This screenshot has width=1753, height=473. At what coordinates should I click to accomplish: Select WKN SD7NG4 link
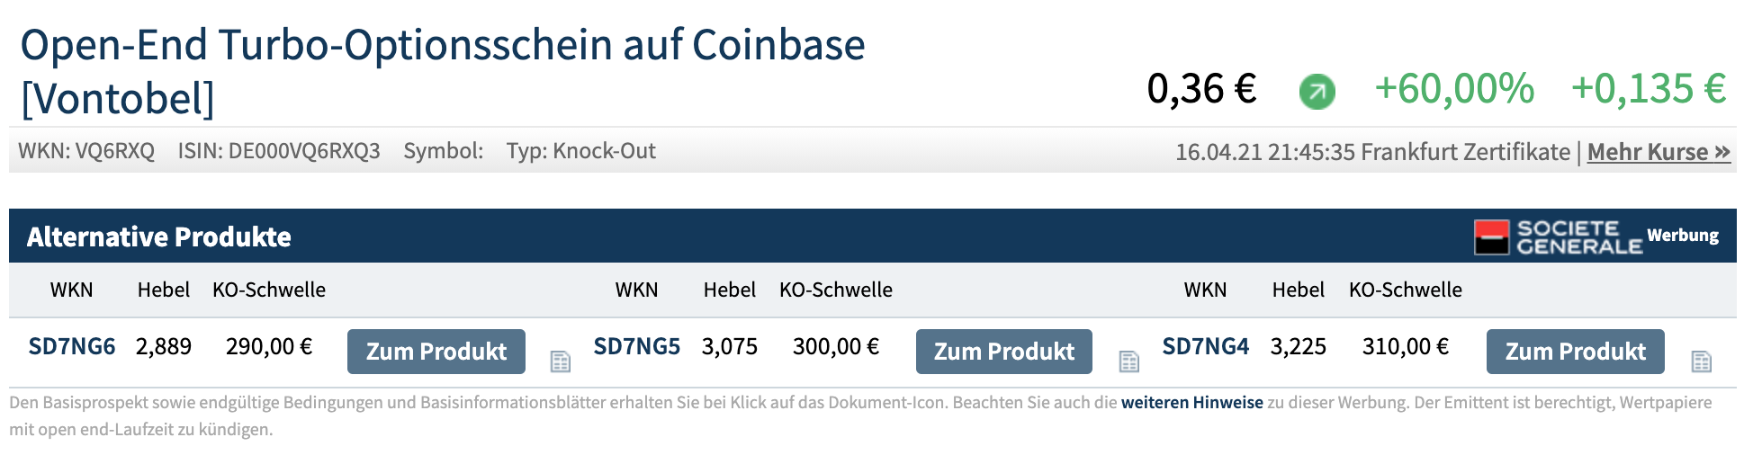click(x=1206, y=346)
